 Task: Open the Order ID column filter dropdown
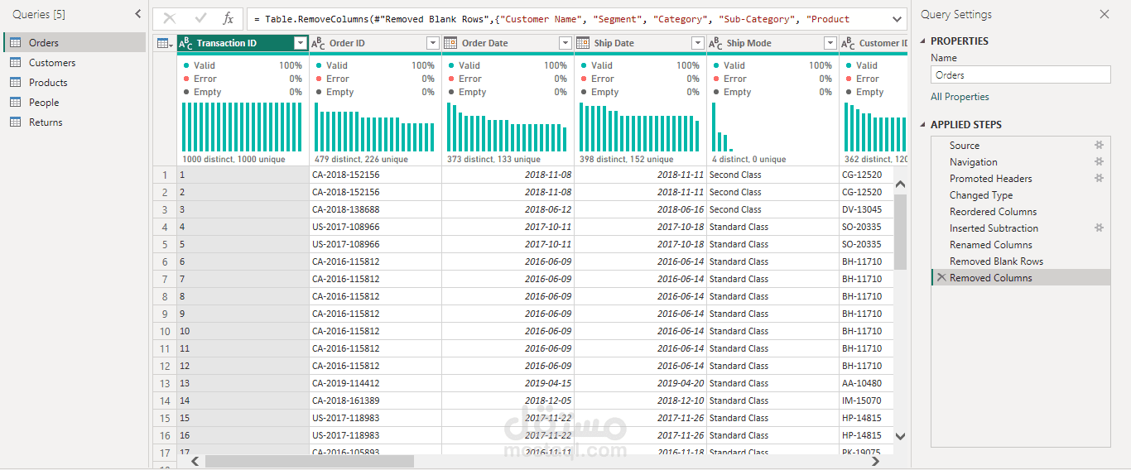tap(432, 43)
